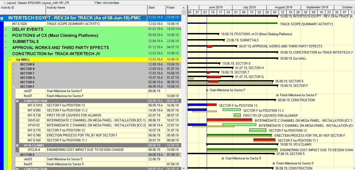Select the SECTOR F for POSITION 12 name cell

click(97, 130)
